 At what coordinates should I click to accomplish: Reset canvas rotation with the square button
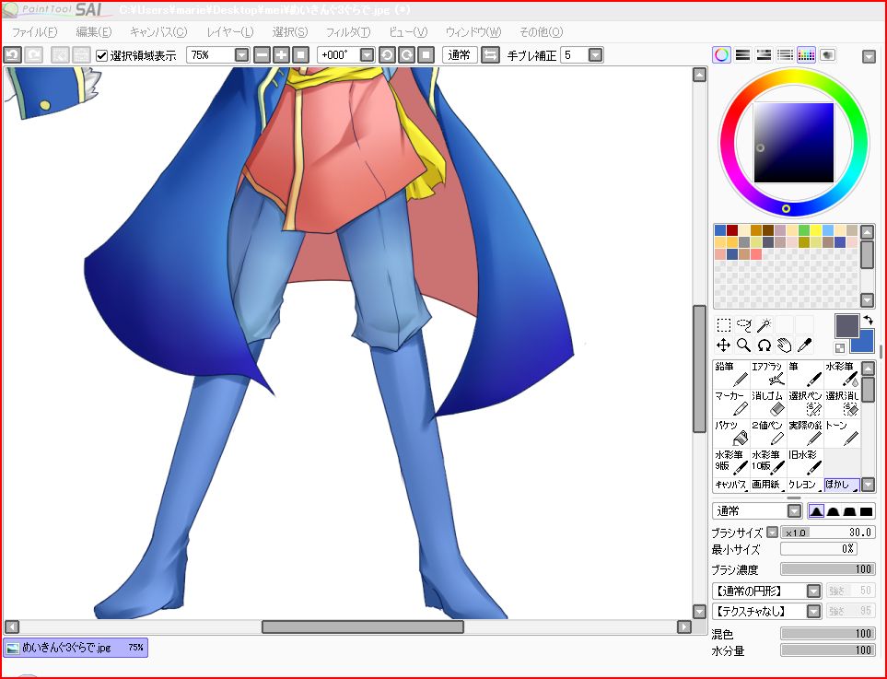(x=426, y=55)
